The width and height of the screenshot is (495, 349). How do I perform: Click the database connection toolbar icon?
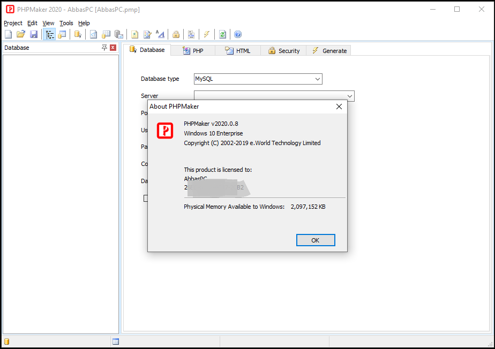[78, 34]
